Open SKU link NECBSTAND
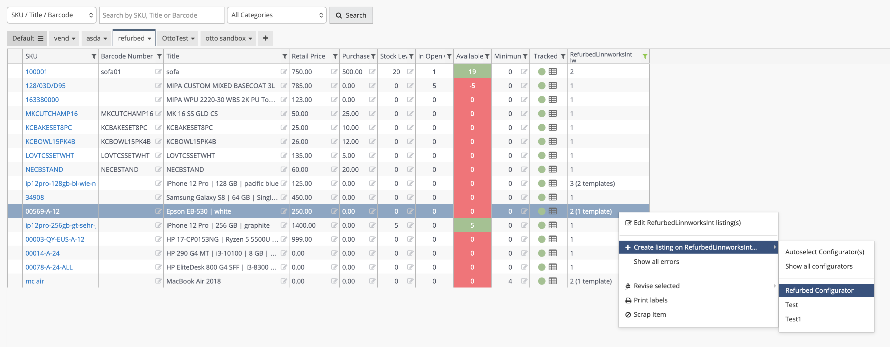This screenshot has width=890, height=347. 44,170
